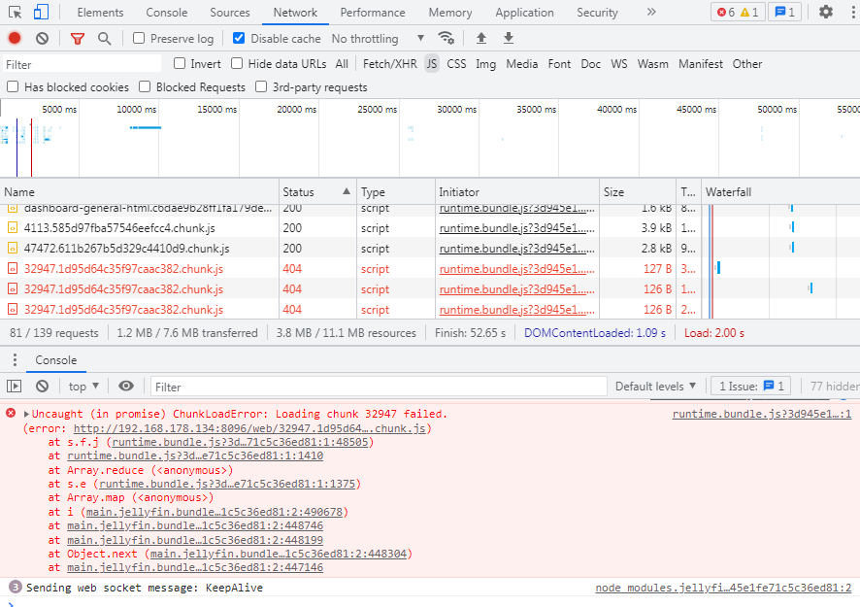Check the Blocked Requests option

145,87
